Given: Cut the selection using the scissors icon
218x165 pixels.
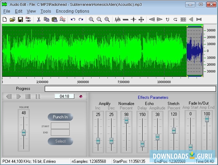Looking at the screenshot, I should click(39, 19).
